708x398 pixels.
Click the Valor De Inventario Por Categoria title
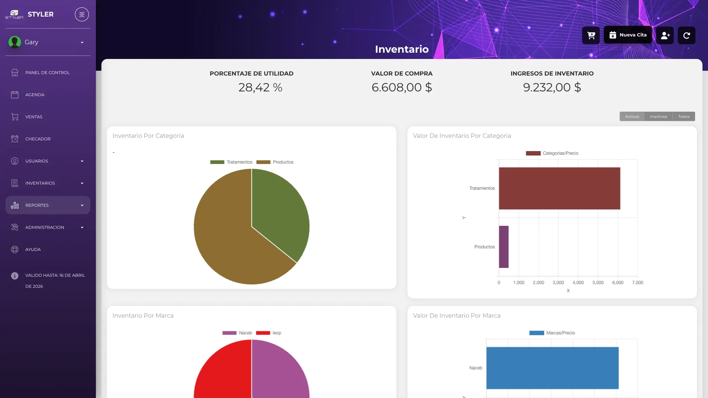462,136
